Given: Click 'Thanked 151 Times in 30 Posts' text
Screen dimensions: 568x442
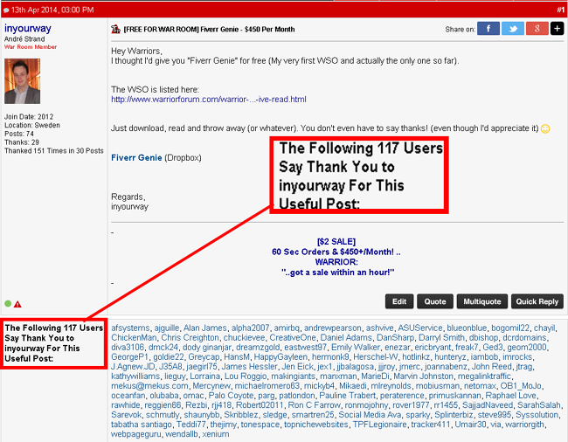Looking at the screenshot, I should point(54,151).
